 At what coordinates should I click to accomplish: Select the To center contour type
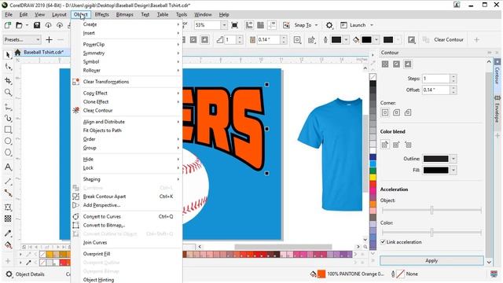tap(385, 64)
